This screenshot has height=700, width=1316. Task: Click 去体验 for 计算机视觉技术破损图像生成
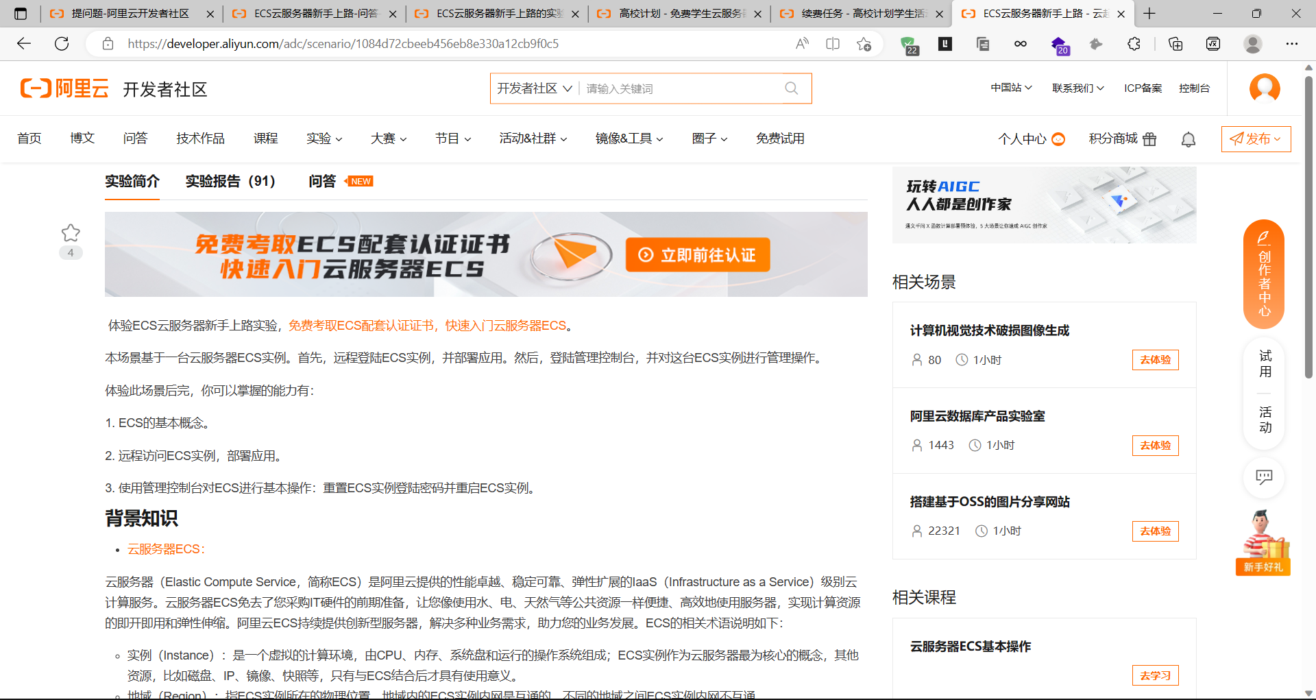click(1155, 360)
